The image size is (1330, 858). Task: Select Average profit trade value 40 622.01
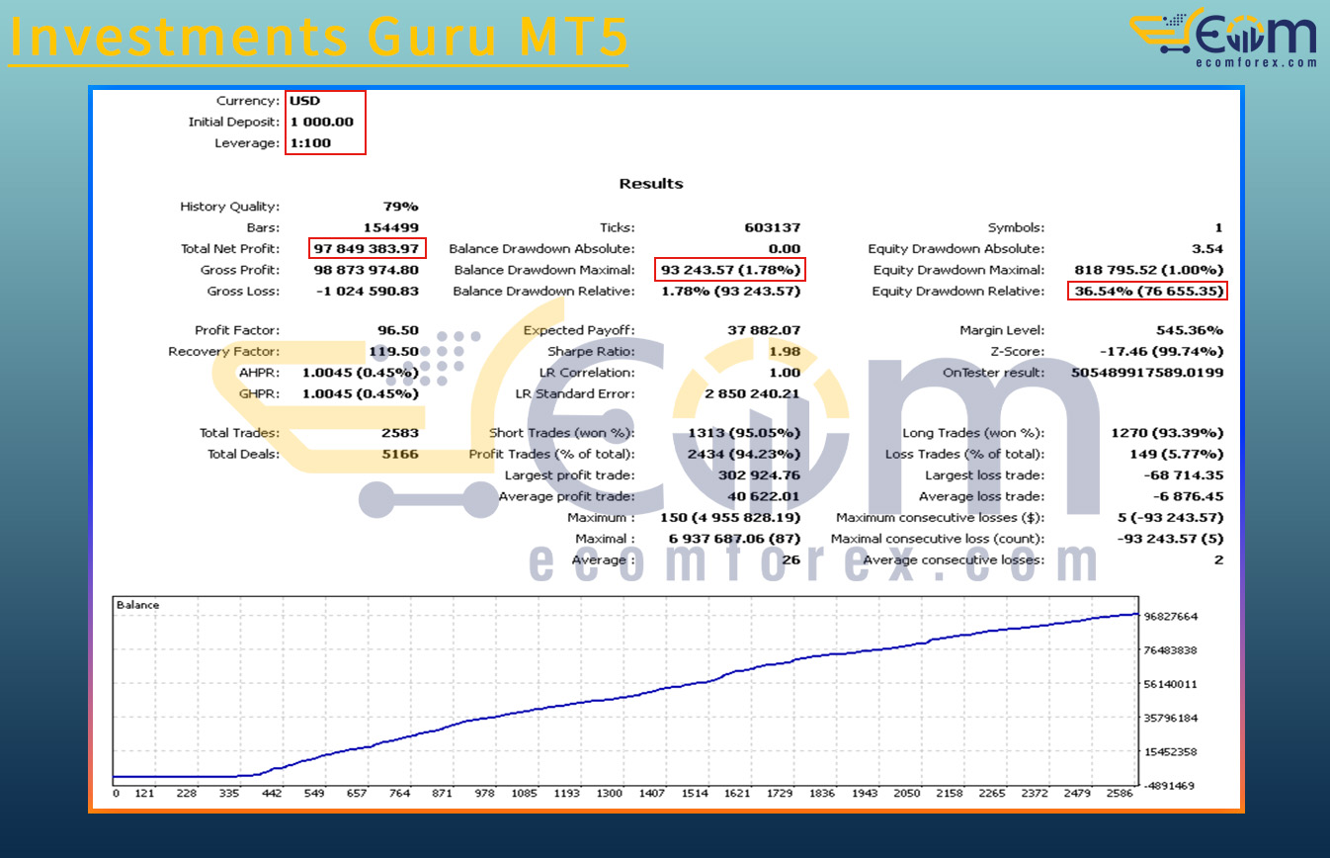click(763, 496)
